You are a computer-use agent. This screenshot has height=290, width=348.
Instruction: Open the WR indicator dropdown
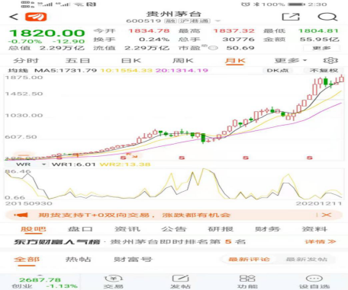point(31,164)
